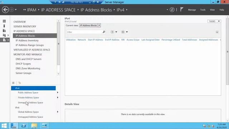The height and width of the screenshot is (129, 229).
Task: Click the navigation pane scroll up arrow
Action: [x=58, y=21]
